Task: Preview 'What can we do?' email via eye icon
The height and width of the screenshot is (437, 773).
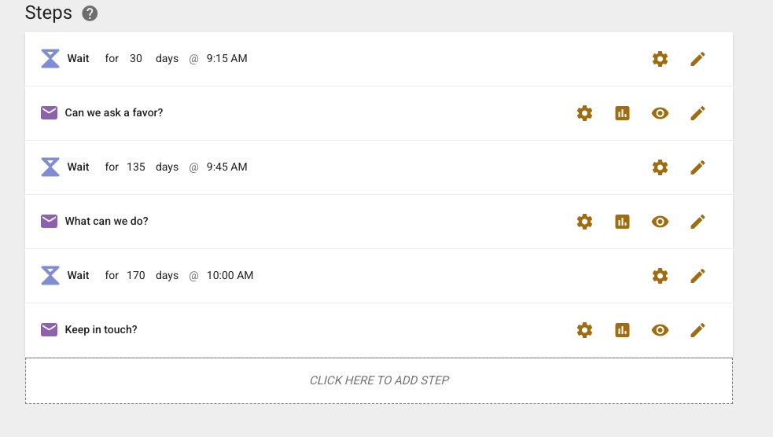Action: click(x=660, y=222)
